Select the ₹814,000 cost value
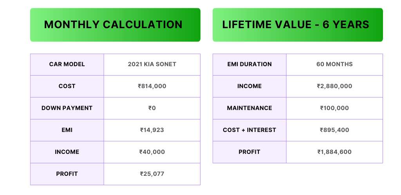 [x=152, y=87]
